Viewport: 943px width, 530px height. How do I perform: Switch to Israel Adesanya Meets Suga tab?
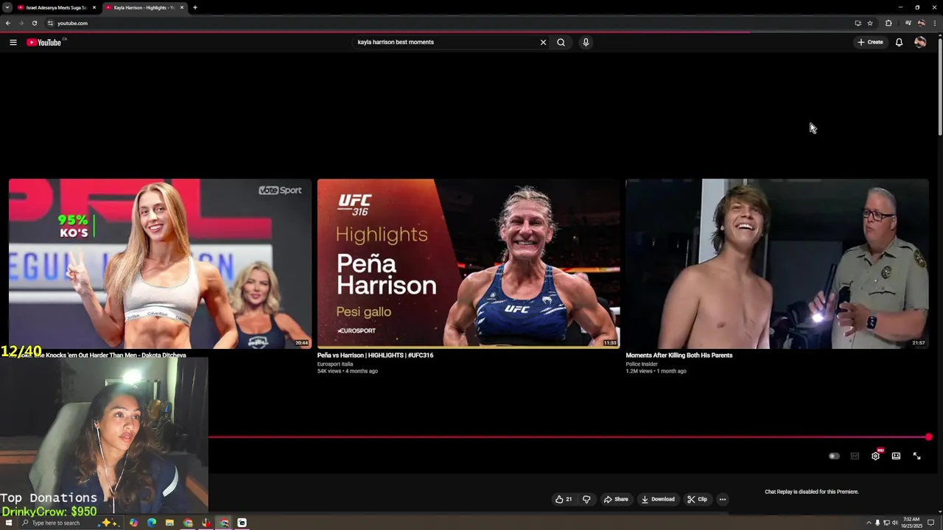click(56, 7)
